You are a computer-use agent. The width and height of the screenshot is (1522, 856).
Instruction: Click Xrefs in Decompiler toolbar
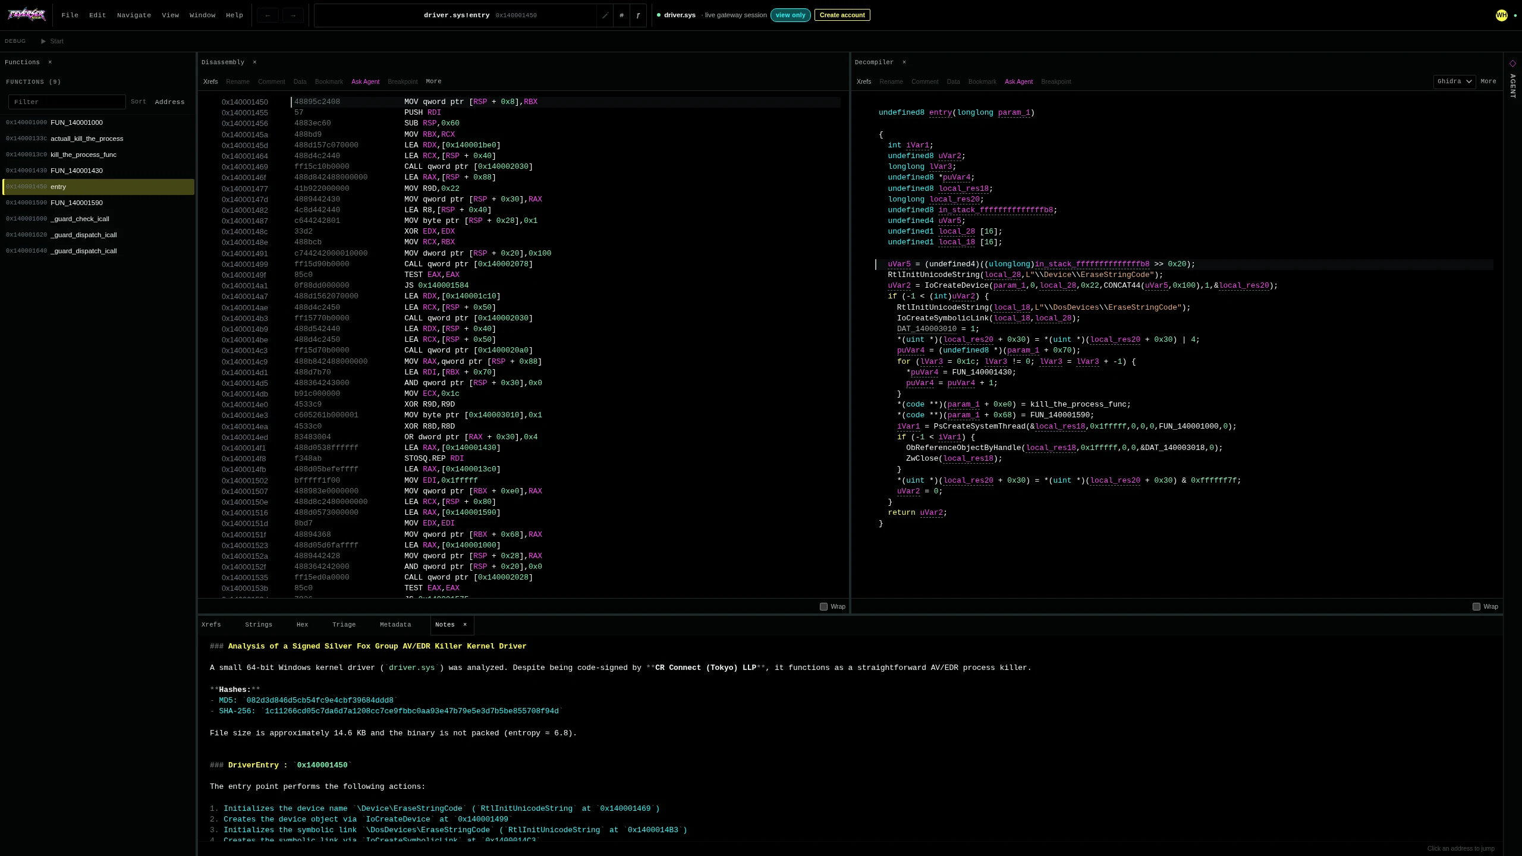tap(864, 81)
